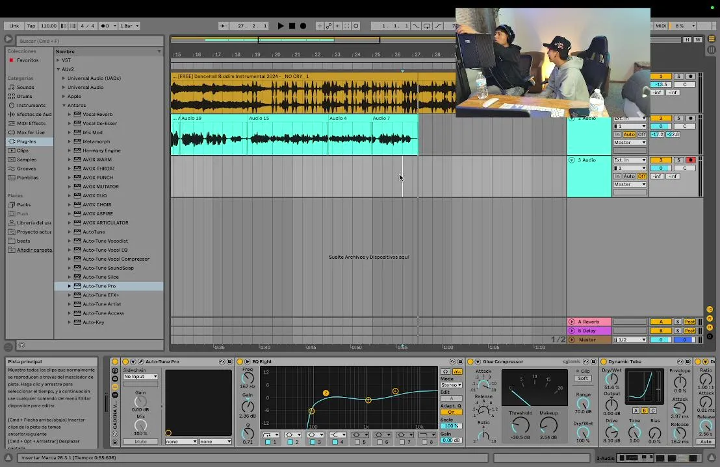This screenshot has width=720, height=467.
Task: Open the Groove Pool button under browser
Action: click(x=8, y=348)
